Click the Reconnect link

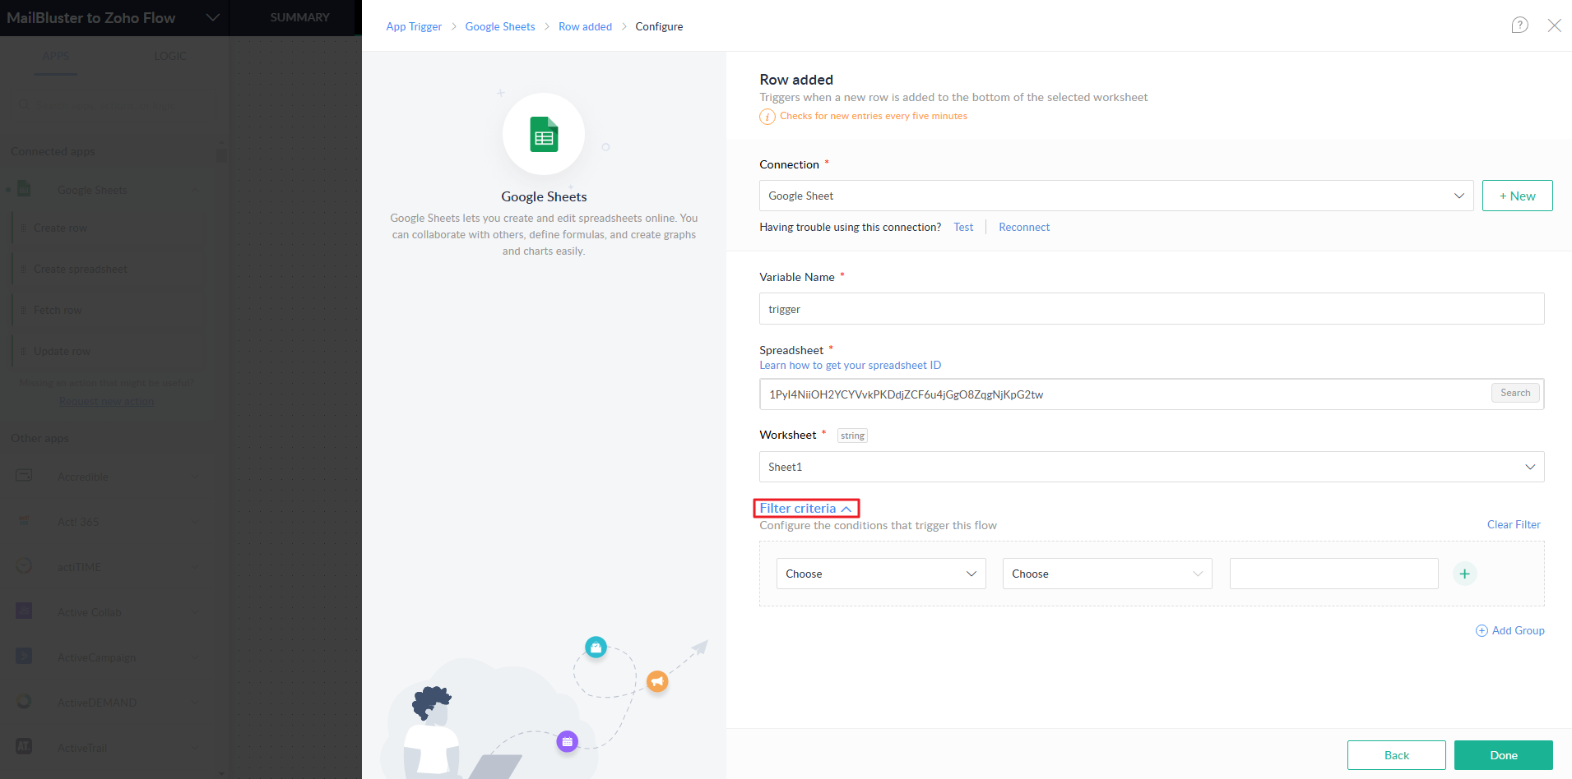tap(1024, 227)
